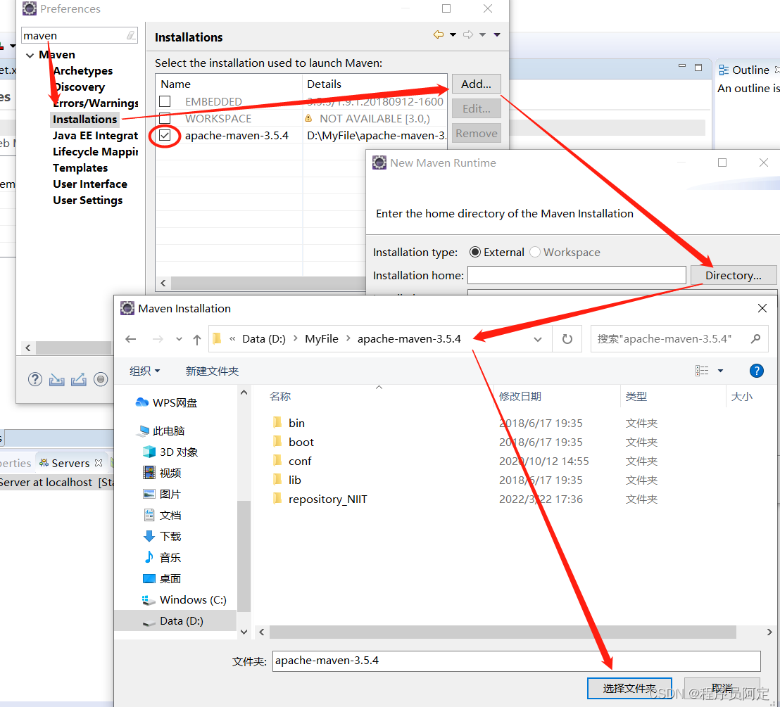Image resolution: width=780 pixels, height=707 pixels.
Task: Click the import preferences icon
Action: (x=57, y=380)
